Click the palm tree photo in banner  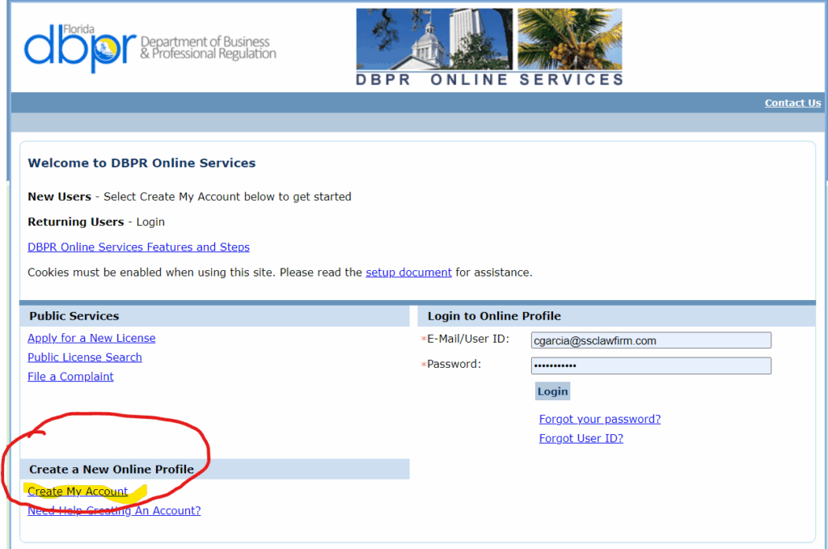point(569,39)
